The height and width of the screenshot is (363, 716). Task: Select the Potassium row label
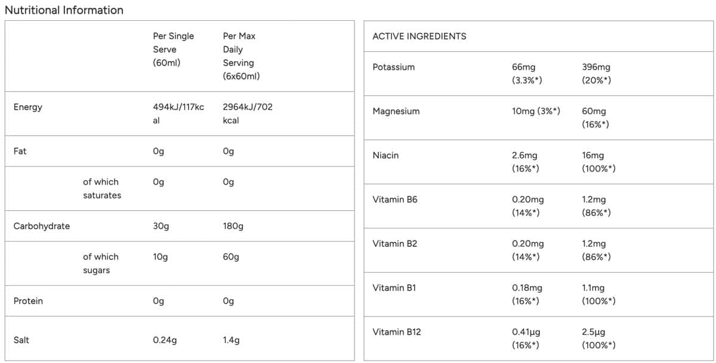coord(393,67)
